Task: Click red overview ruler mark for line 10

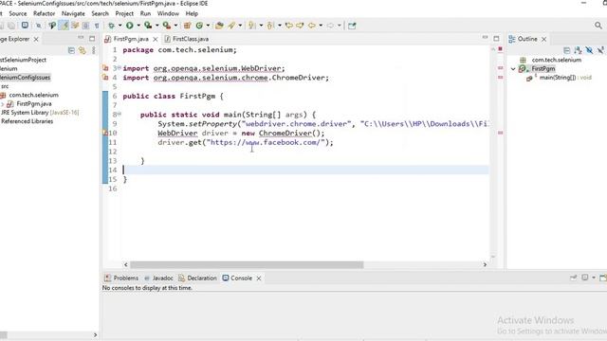Action: pos(500,133)
